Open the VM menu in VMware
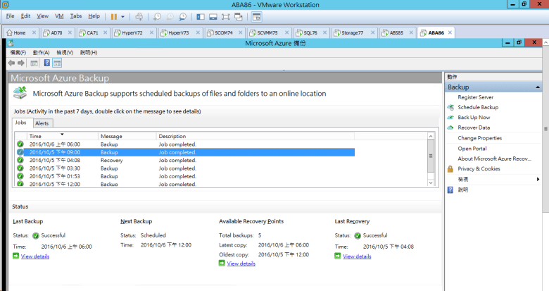 [x=59, y=16]
